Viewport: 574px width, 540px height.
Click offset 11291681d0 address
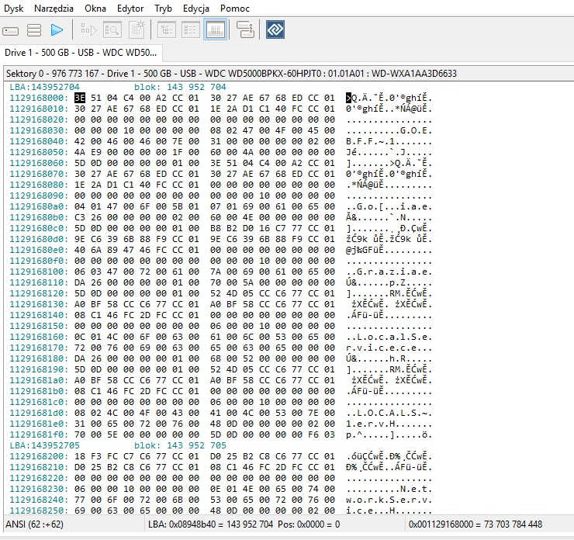pos(39,413)
